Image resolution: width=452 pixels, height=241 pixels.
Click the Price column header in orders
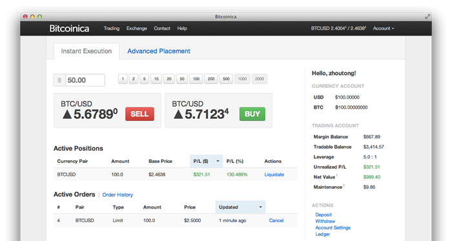click(190, 207)
